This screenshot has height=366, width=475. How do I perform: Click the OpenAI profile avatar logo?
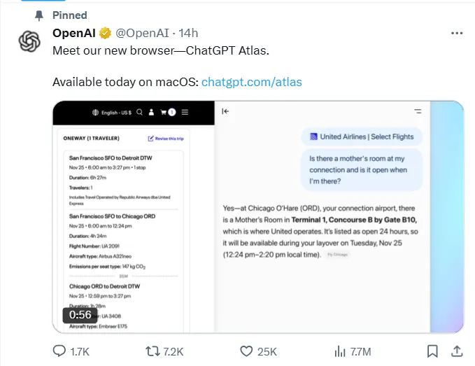(29, 42)
